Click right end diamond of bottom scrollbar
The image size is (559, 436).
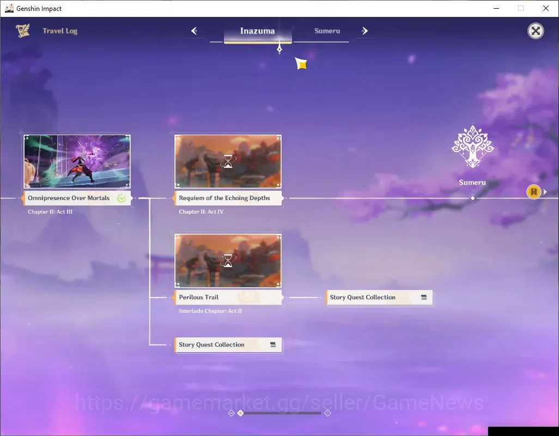[327, 413]
